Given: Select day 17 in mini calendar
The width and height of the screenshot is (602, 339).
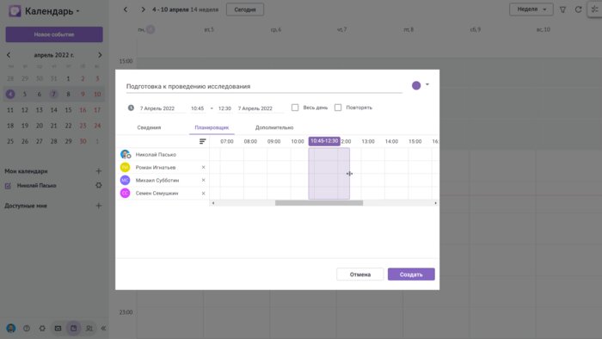Looking at the screenshot, I should point(97,110).
